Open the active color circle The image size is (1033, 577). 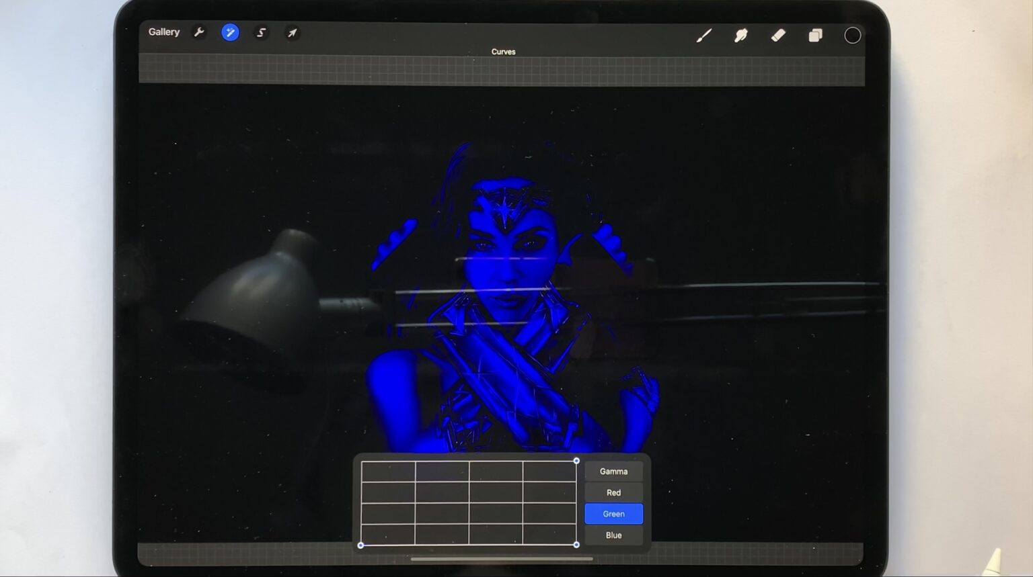(852, 36)
